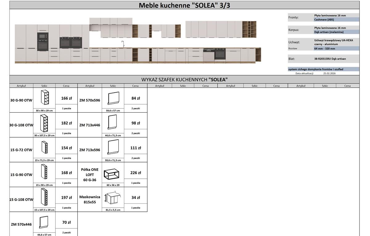The height and width of the screenshot is (236, 370).
Task: Select article name '15 G-90 OTW'
Action: click(21, 175)
